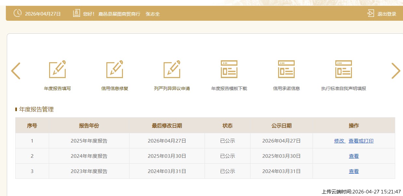Viewport: 403px width, 196px height.
Task: Open the 年度报告模板下载 template icon
Action: [229, 69]
